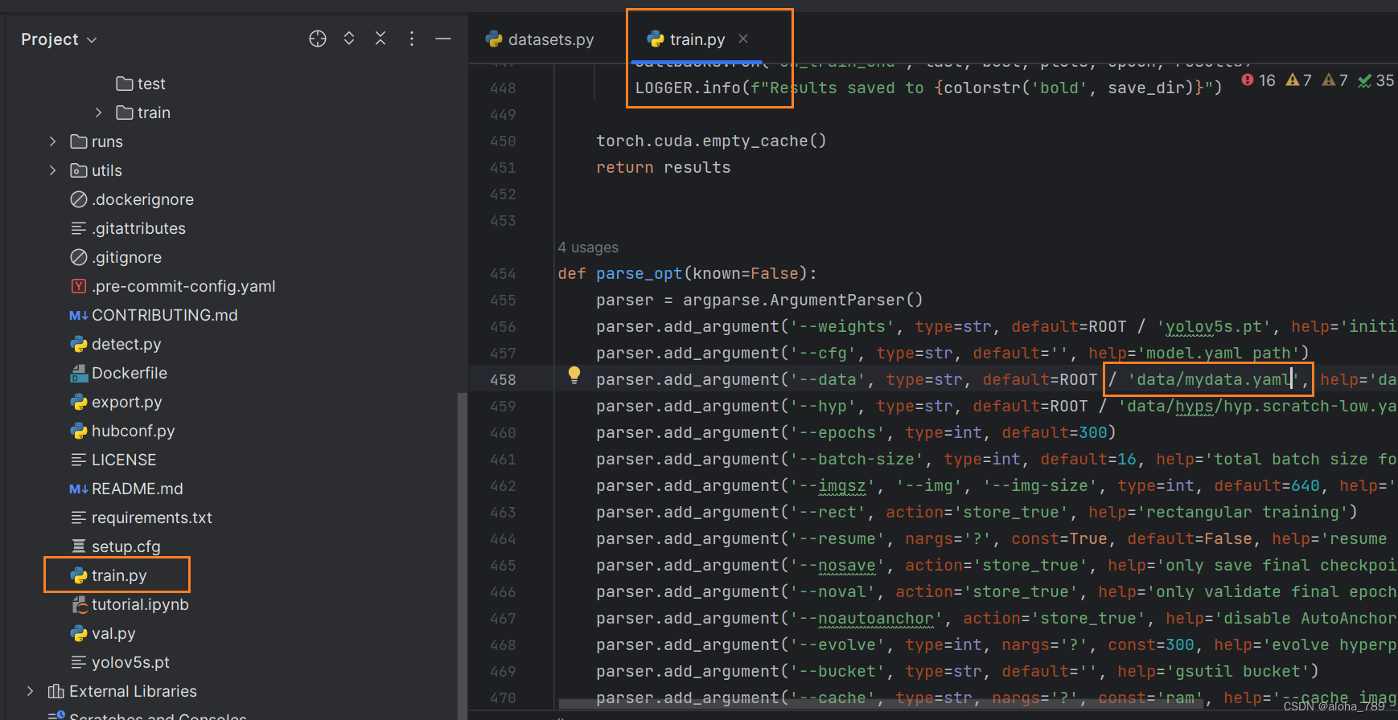Expand the train folder
1398x720 pixels.
[98, 112]
